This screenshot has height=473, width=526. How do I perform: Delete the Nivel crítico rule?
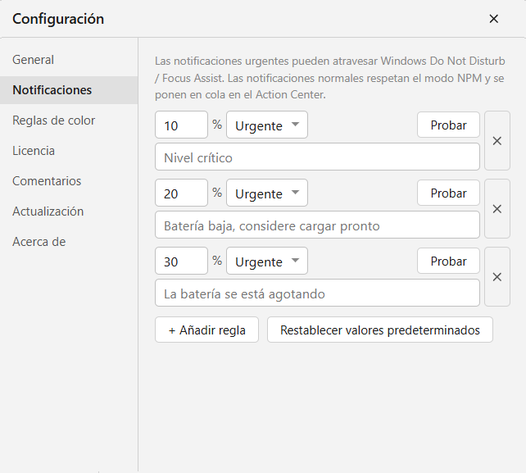pos(497,141)
